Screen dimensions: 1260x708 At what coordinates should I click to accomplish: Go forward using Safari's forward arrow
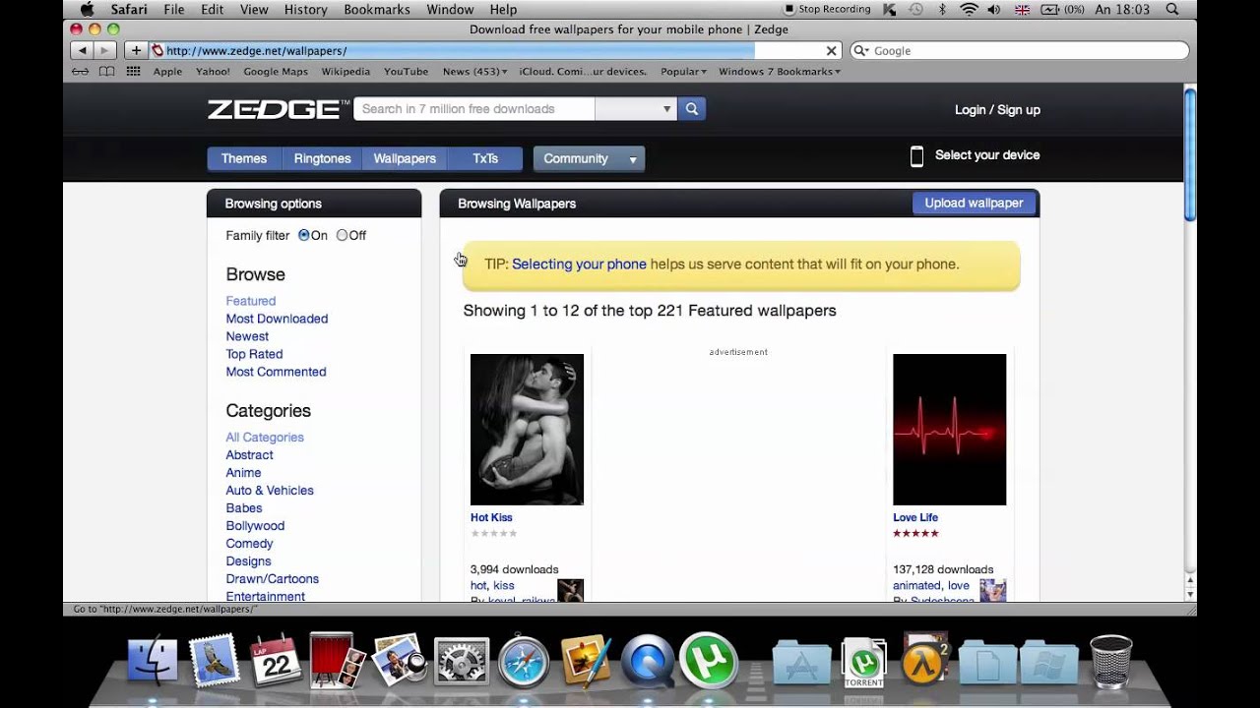(105, 50)
